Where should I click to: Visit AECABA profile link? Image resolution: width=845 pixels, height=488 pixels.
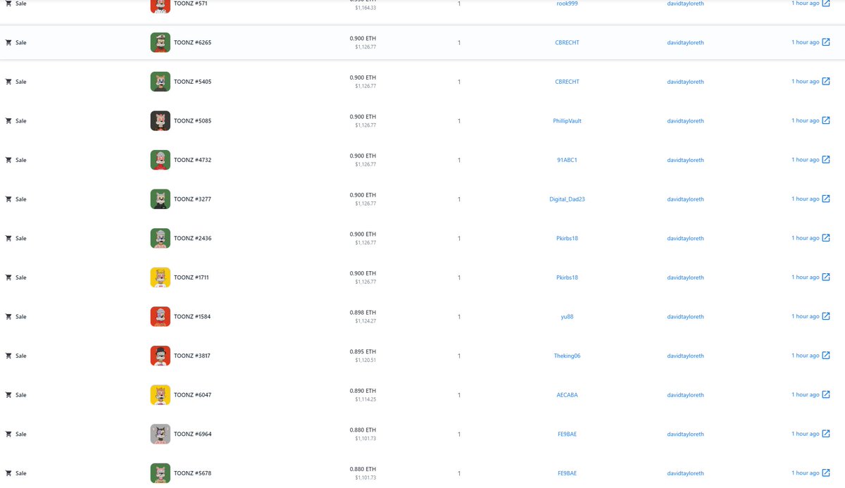click(x=567, y=395)
